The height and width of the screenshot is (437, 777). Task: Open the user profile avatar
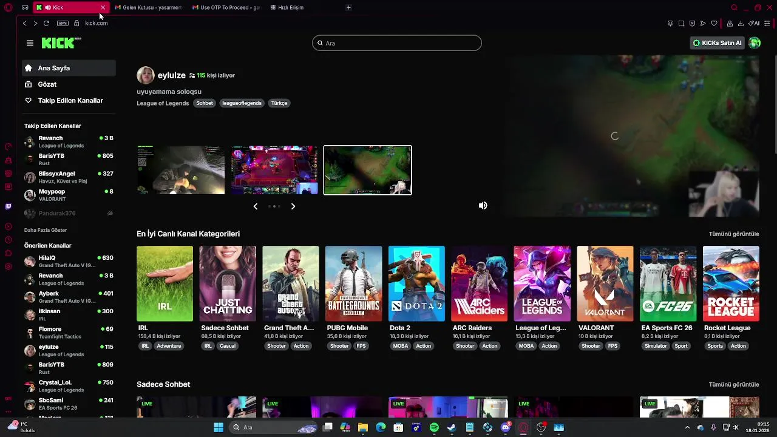[755, 42]
